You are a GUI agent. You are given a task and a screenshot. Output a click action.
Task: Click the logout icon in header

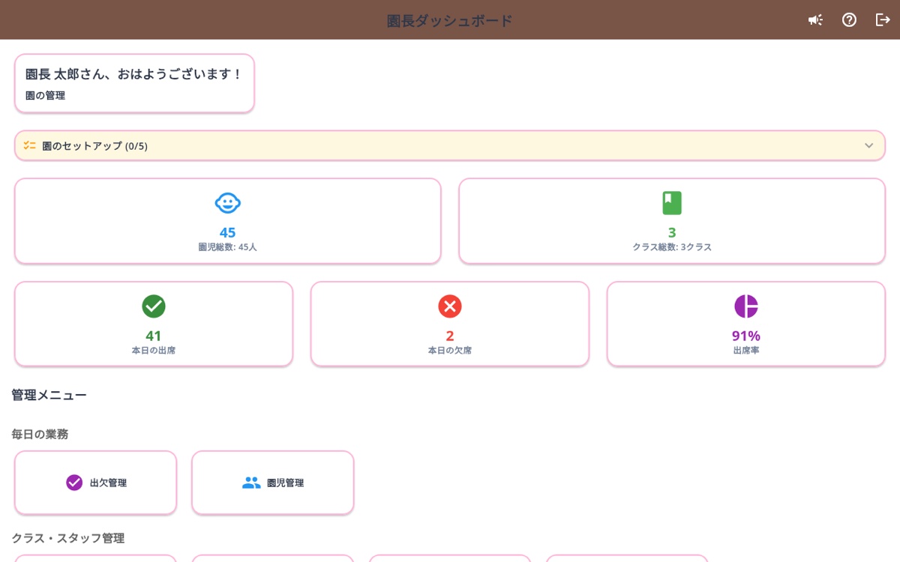pos(883,20)
